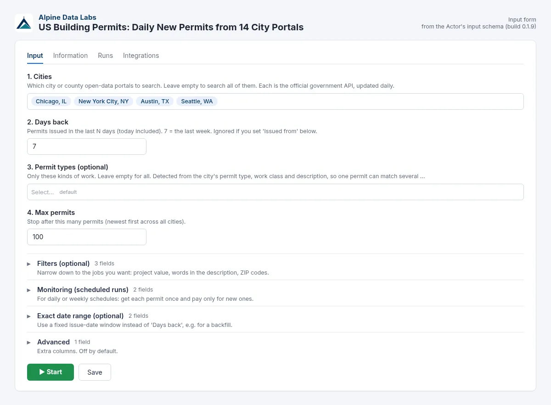551x405 pixels.
Task: Click the '2. Days back' label
Action: (48, 122)
